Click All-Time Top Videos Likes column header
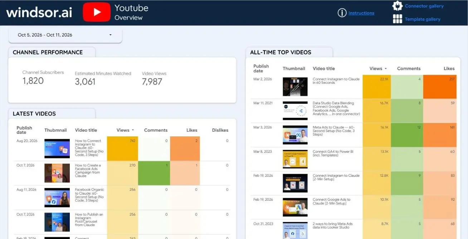The image size is (468, 239). (449, 69)
